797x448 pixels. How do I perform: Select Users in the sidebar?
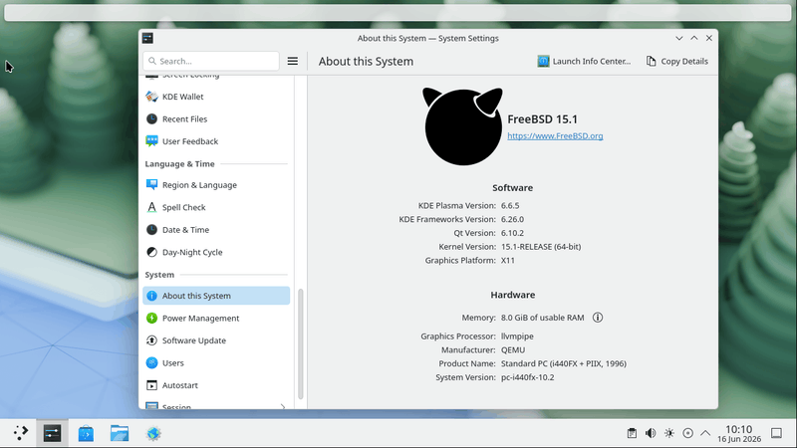click(216, 362)
